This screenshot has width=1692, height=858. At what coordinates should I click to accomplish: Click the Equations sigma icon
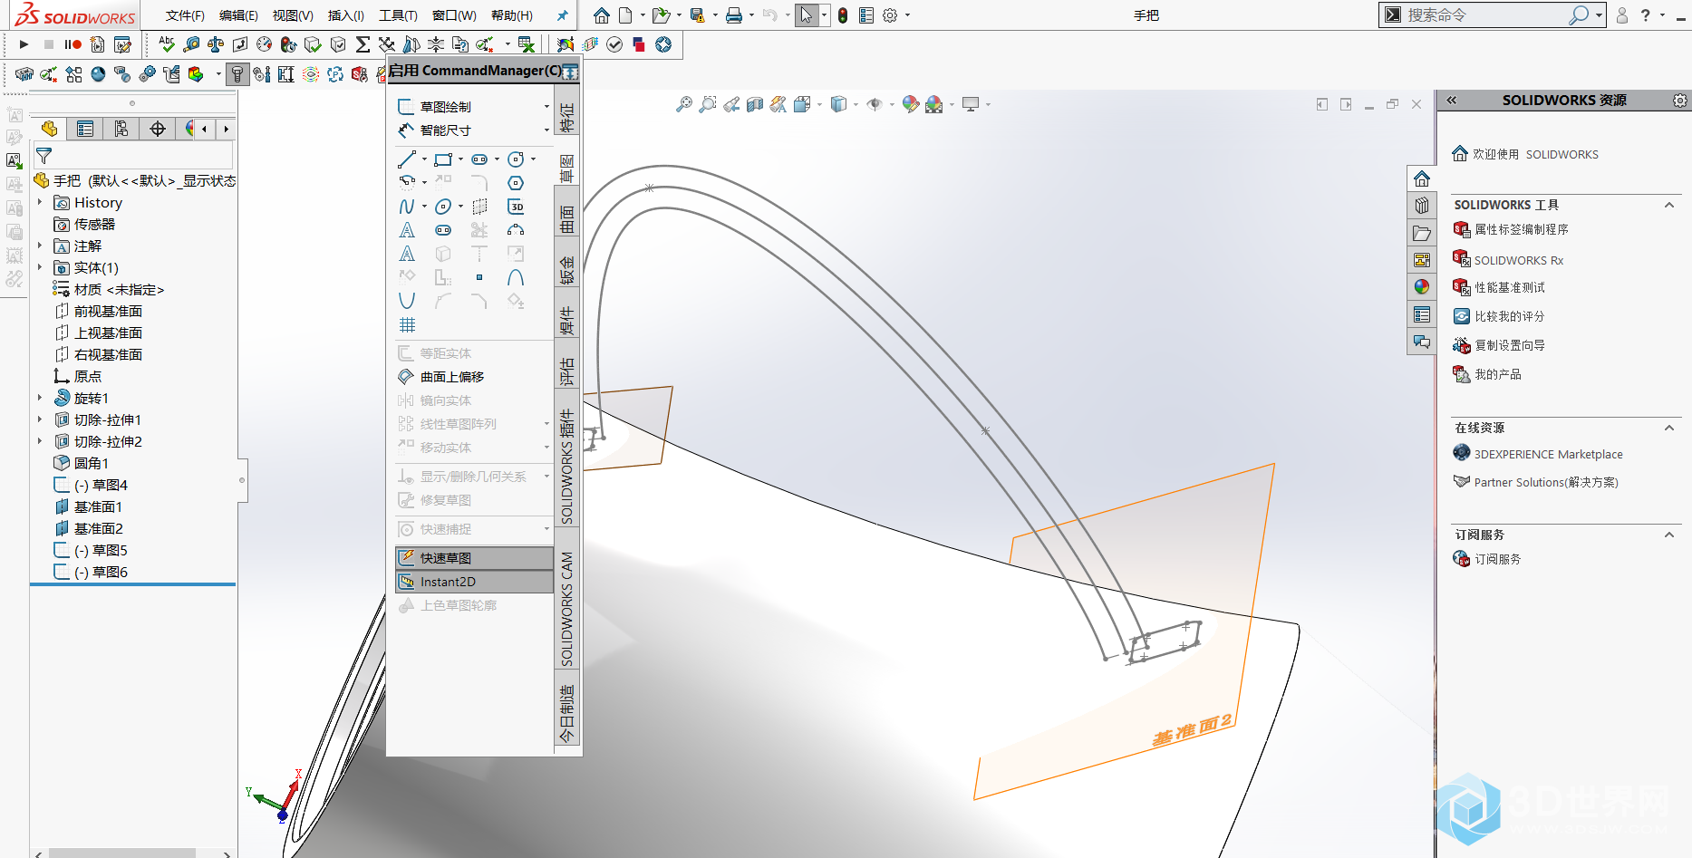pyautogui.click(x=363, y=44)
